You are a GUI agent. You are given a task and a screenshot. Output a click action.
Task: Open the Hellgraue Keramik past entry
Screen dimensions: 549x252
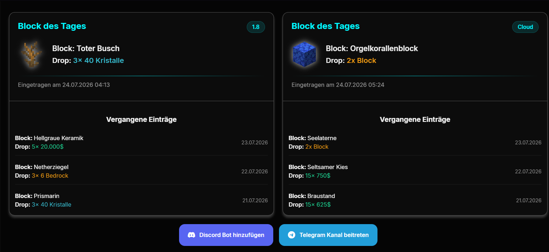point(141,142)
